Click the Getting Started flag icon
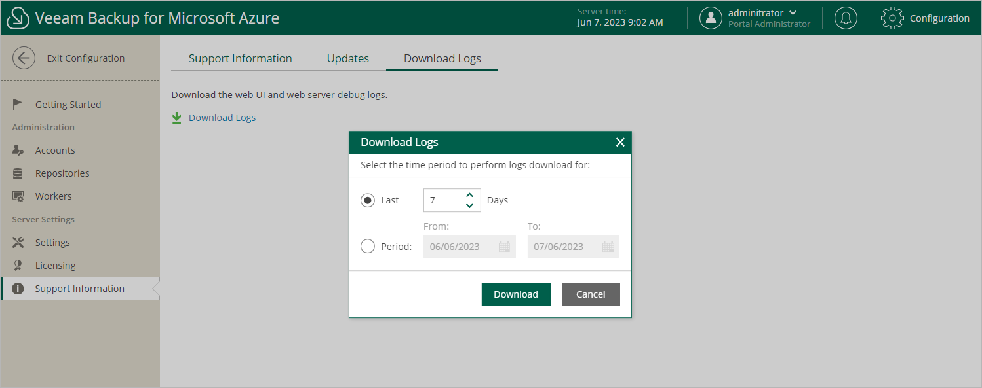The height and width of the screenshot is (388, 982). click(18, 104)
